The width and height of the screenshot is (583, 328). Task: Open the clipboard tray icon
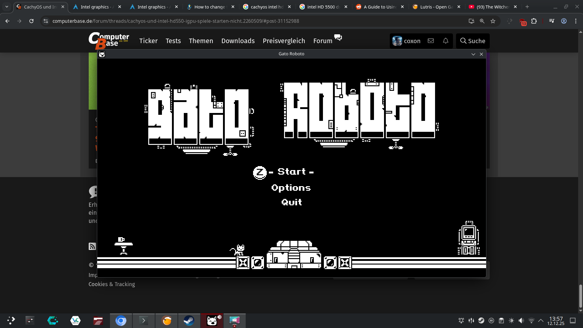(x=501, y=320)
